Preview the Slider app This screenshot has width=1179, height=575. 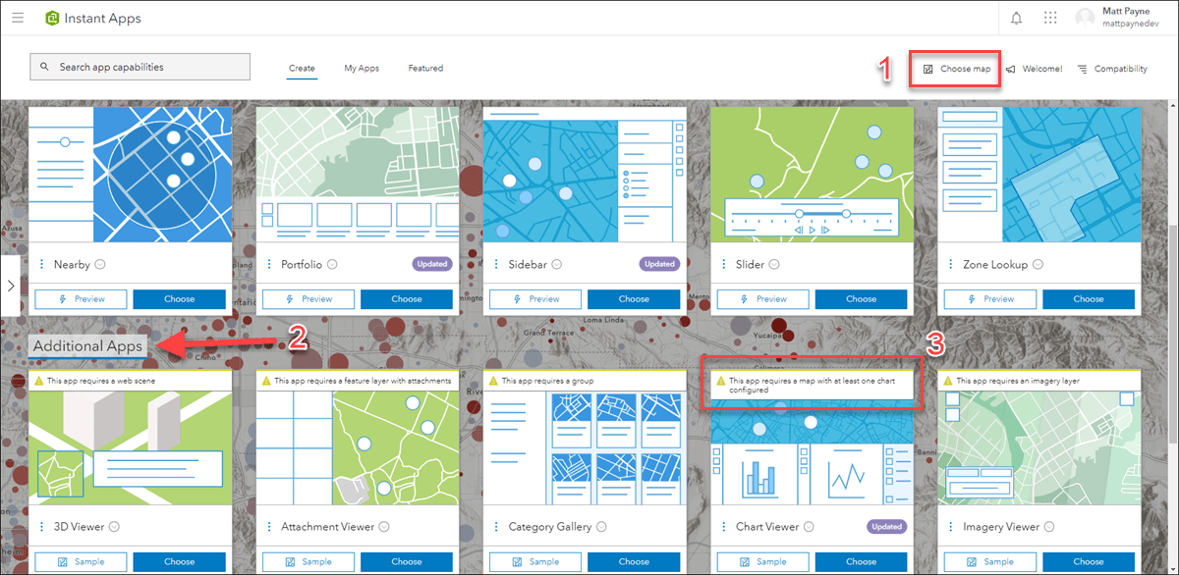click(762, 299)
